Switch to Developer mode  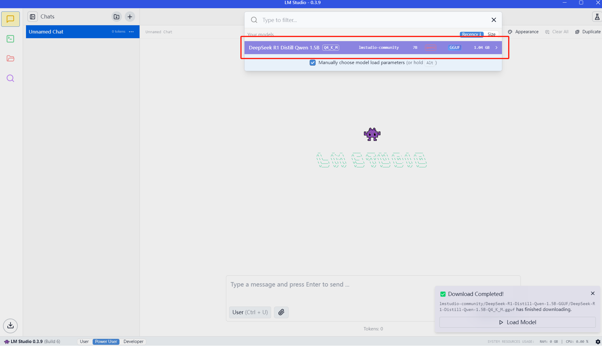[133, 342]
